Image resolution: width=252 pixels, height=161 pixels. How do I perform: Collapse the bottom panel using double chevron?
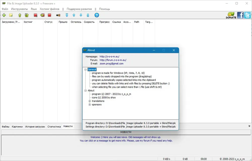[249, 126]
